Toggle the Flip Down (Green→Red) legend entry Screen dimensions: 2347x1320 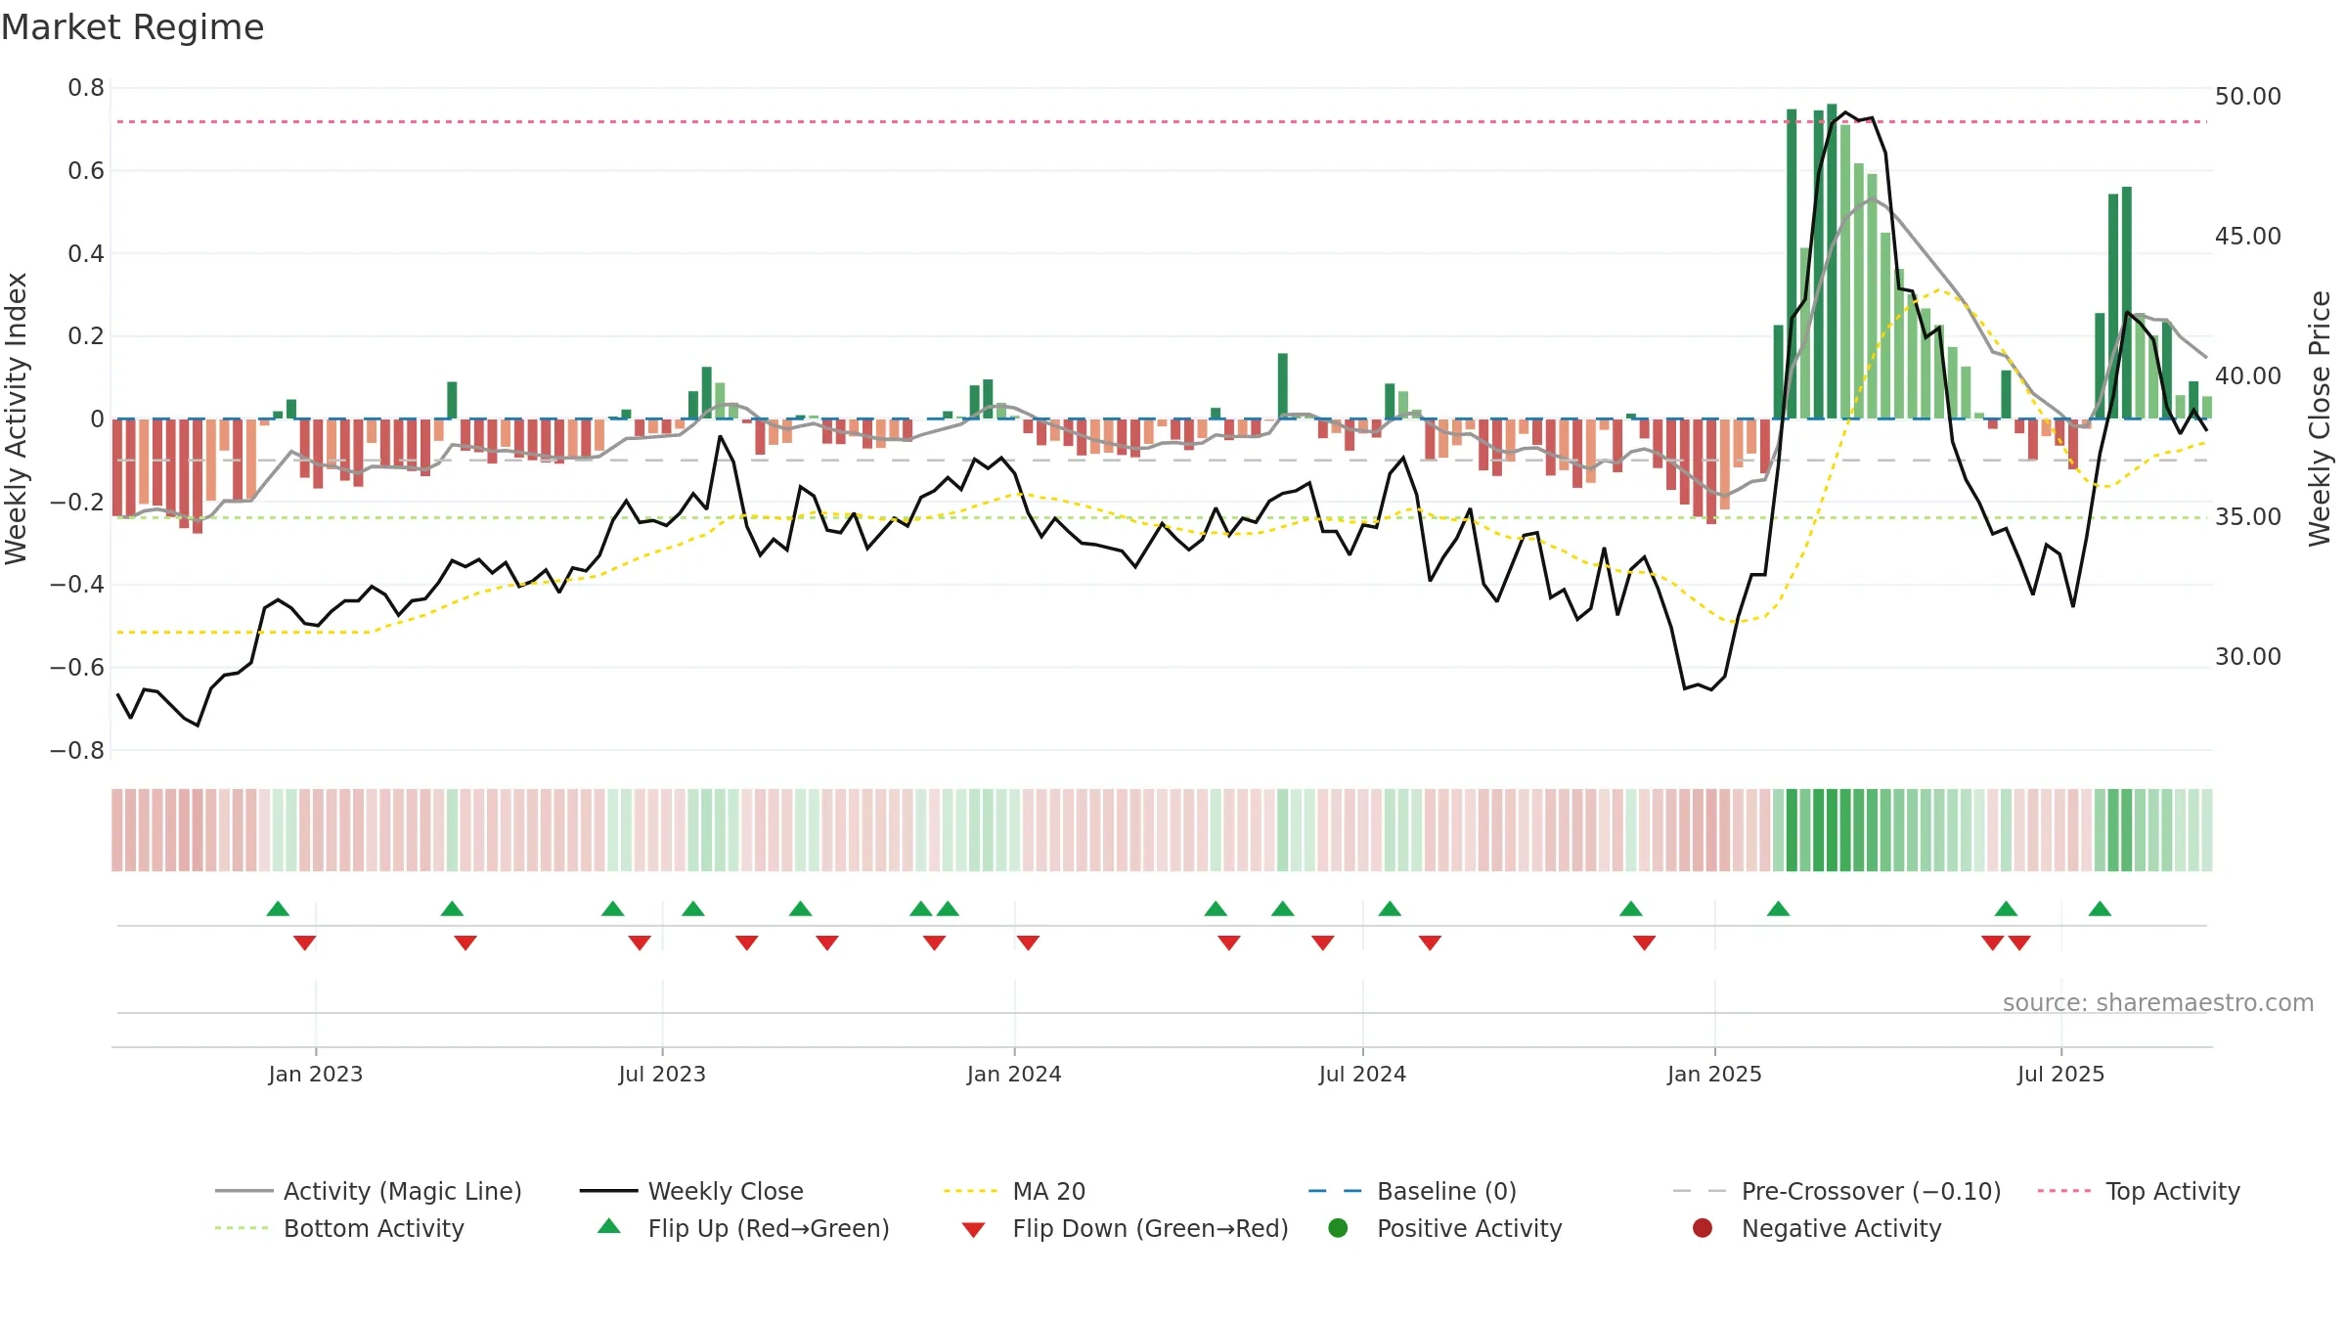coord(1125,1228)
